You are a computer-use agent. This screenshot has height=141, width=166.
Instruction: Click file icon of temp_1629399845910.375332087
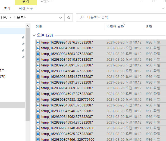38,59
